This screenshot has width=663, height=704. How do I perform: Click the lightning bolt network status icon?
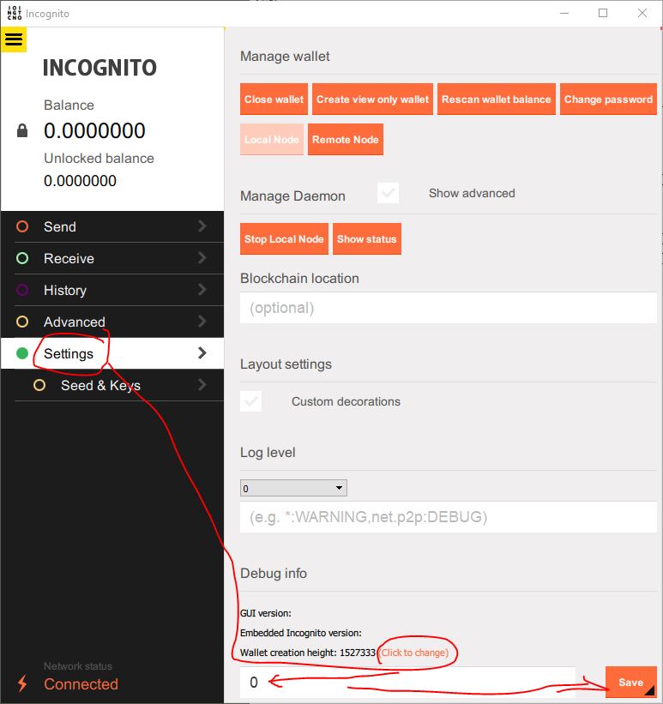click(x=22, y=683)
